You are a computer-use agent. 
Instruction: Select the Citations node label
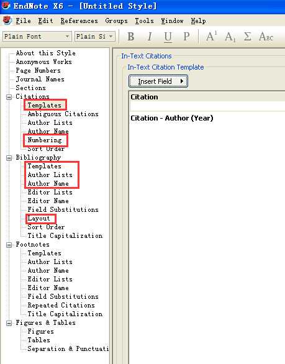tap(32, 96)
